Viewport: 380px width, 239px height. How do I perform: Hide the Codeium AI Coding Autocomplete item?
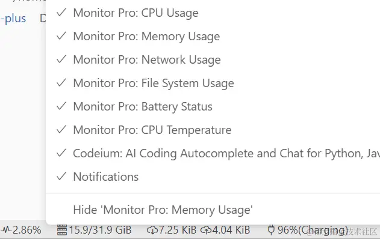(x=213, y=154)
